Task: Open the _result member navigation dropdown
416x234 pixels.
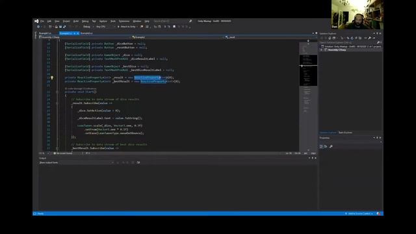Action: 270,38
